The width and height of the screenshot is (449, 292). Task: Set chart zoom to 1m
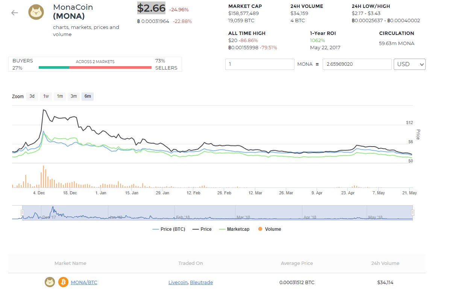click(x=60, y=96)
